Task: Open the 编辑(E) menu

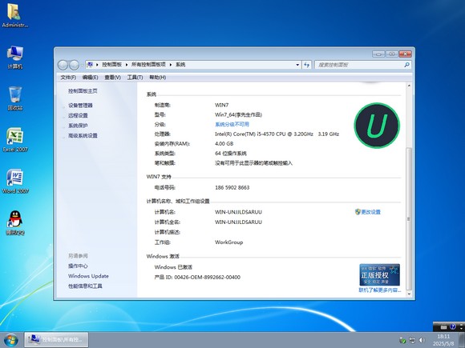Action: 90,78
